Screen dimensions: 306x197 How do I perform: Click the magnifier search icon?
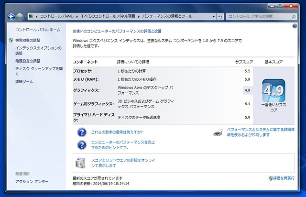[294, 17]
